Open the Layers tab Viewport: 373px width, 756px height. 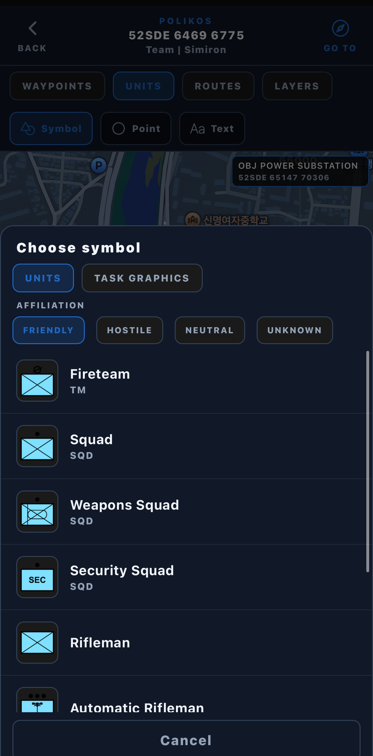click(297, 86)
